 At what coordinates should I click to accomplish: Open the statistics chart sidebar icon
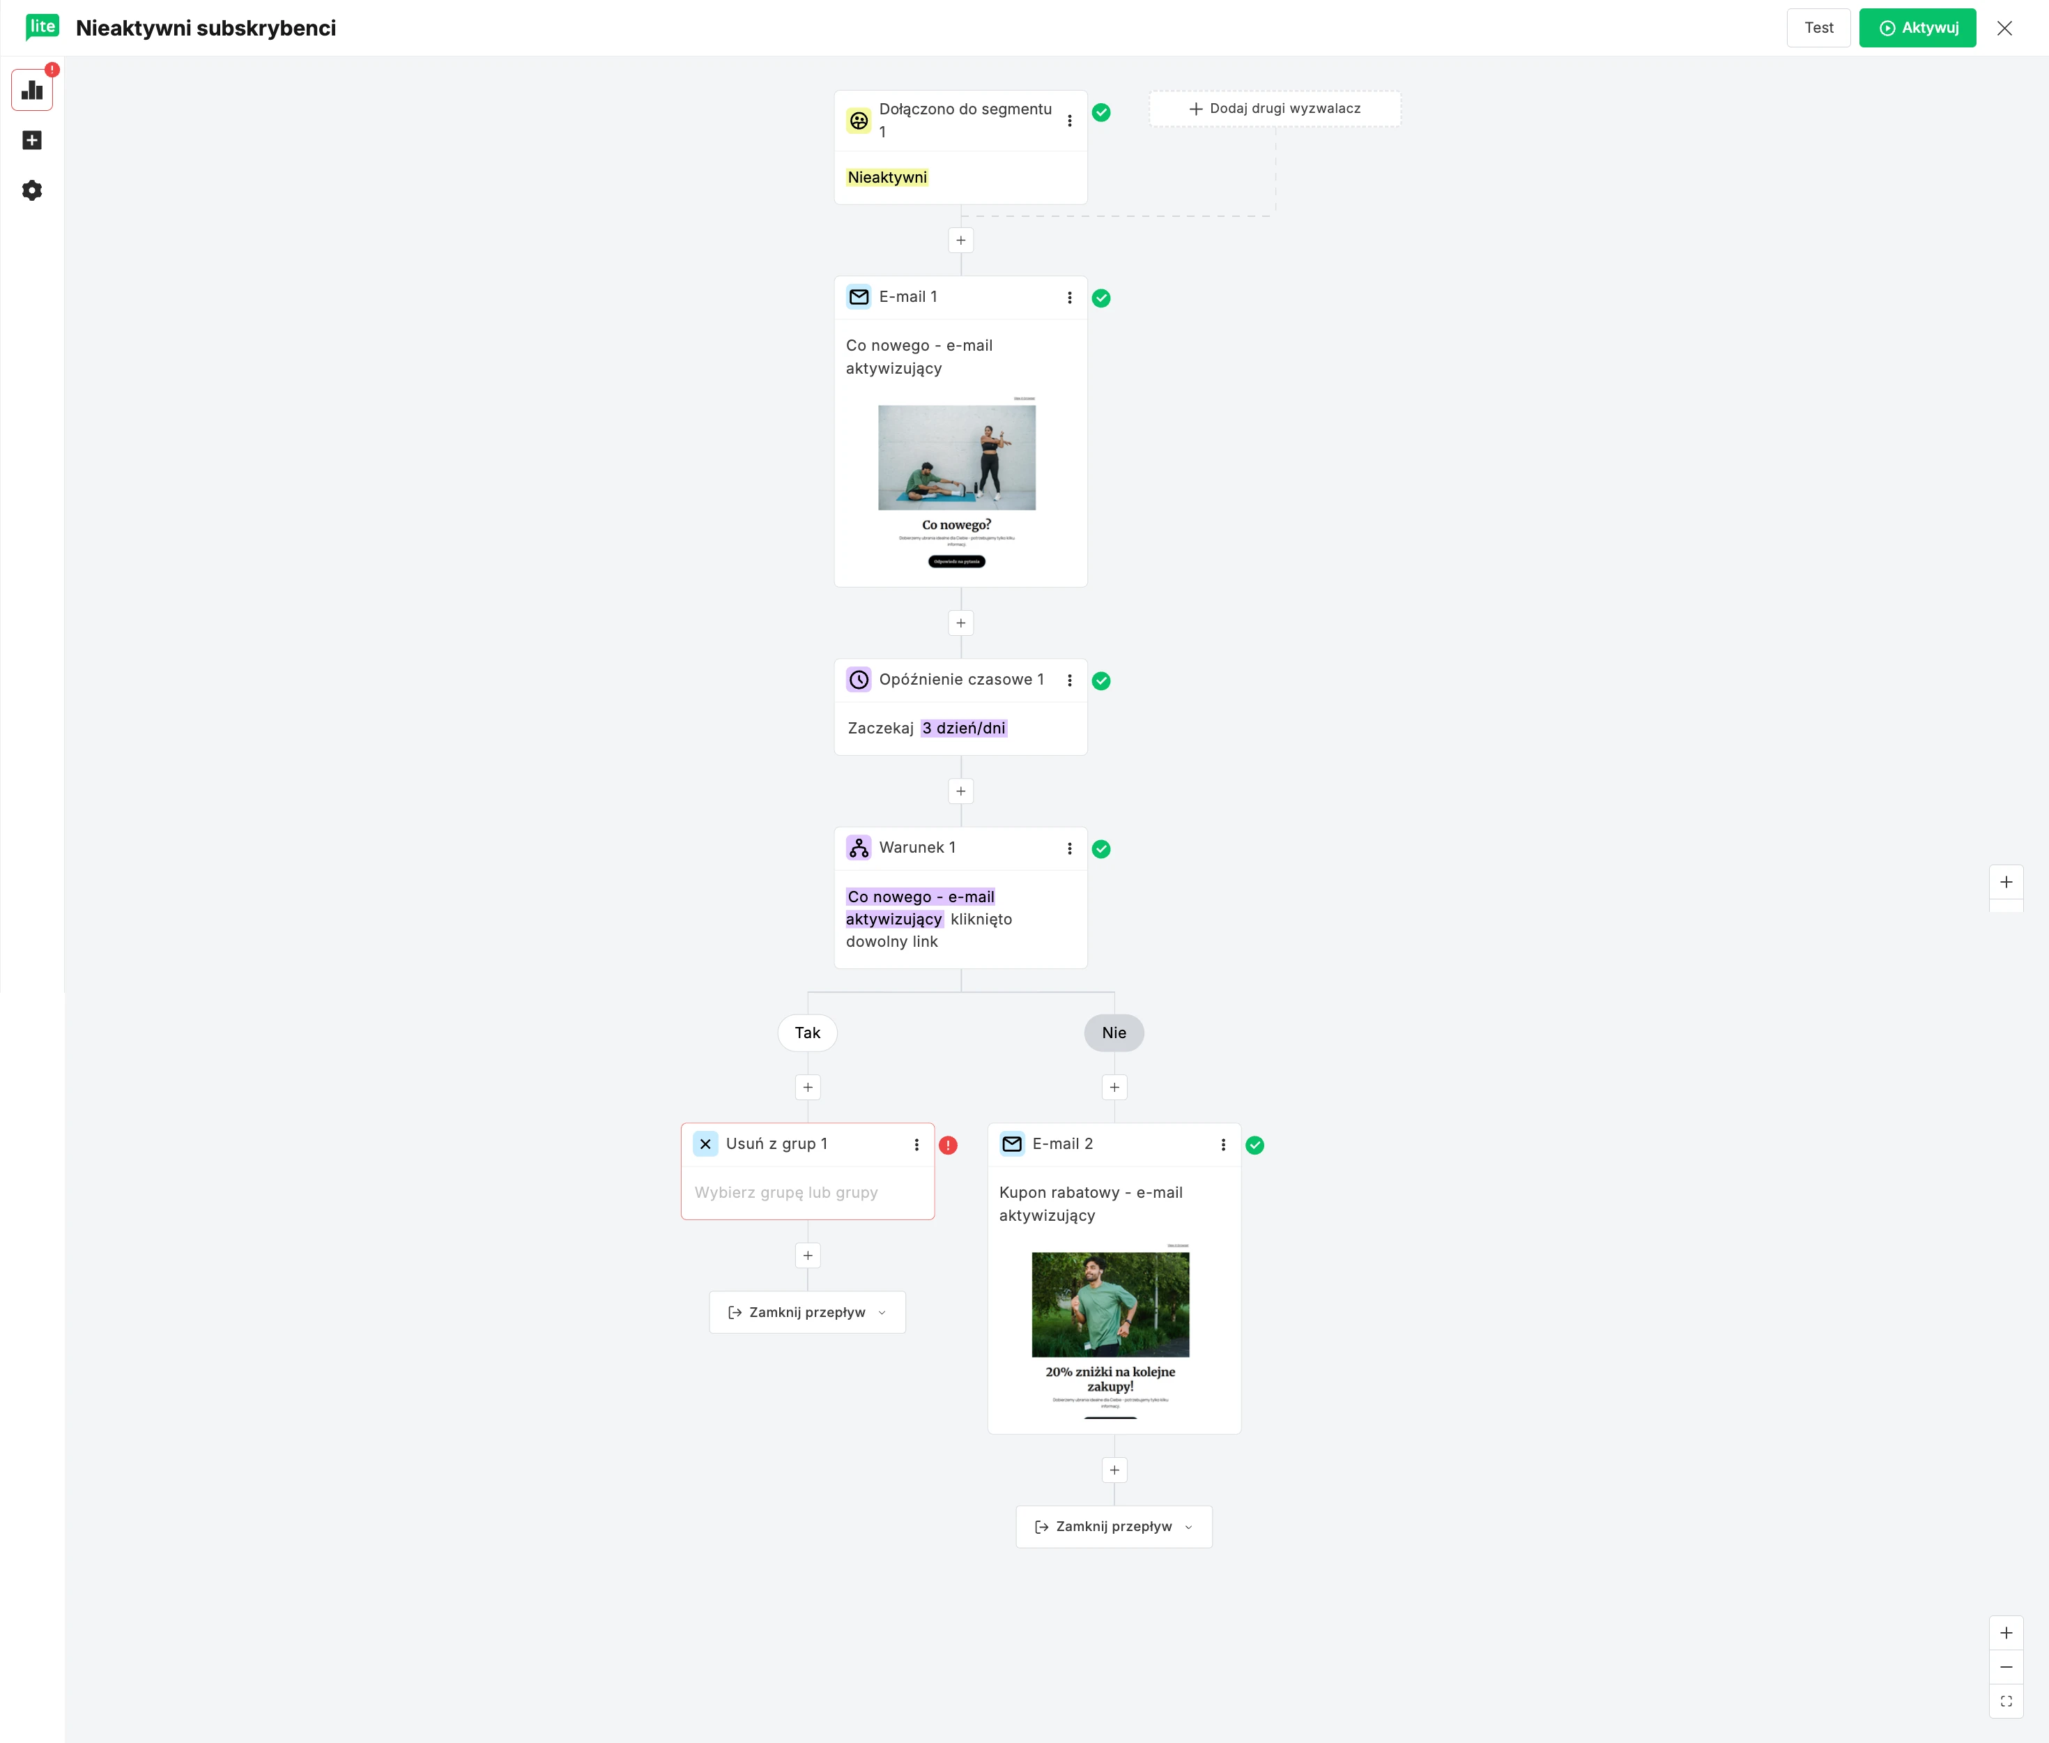[31, 90]
